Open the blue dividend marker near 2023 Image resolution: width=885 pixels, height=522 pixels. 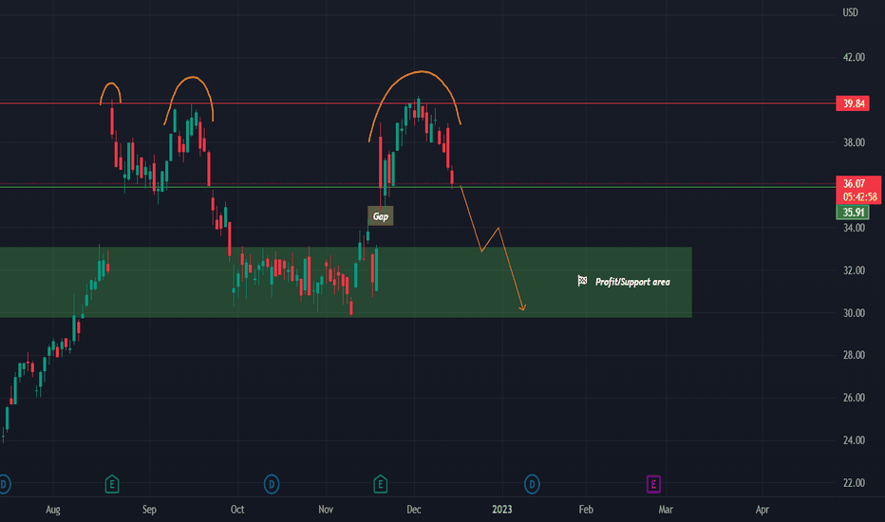[x=532, y=484]
